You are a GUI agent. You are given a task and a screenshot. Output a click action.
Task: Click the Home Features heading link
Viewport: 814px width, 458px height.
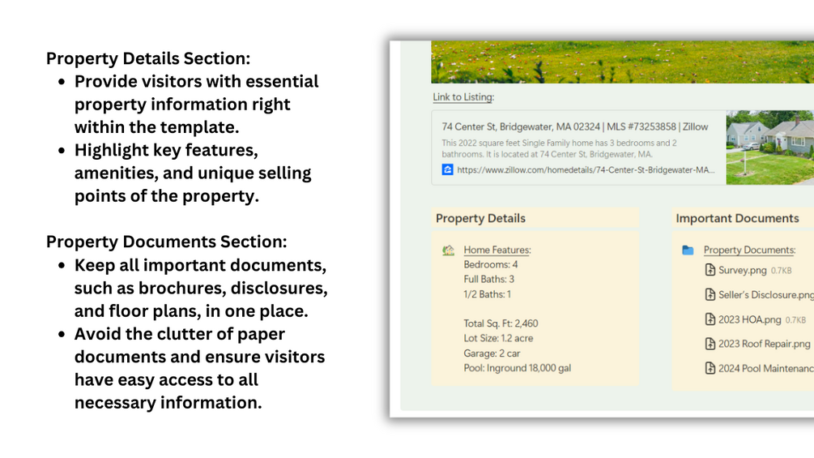point(497,250)
